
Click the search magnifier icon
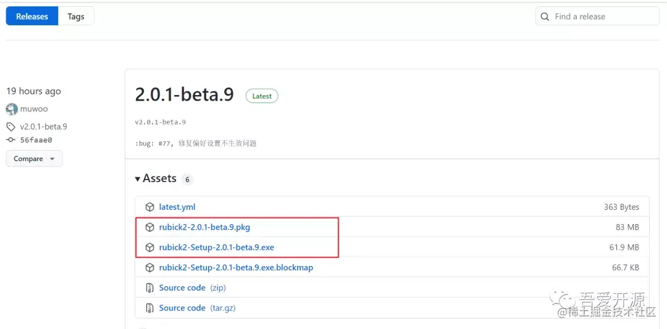point(545,17)
